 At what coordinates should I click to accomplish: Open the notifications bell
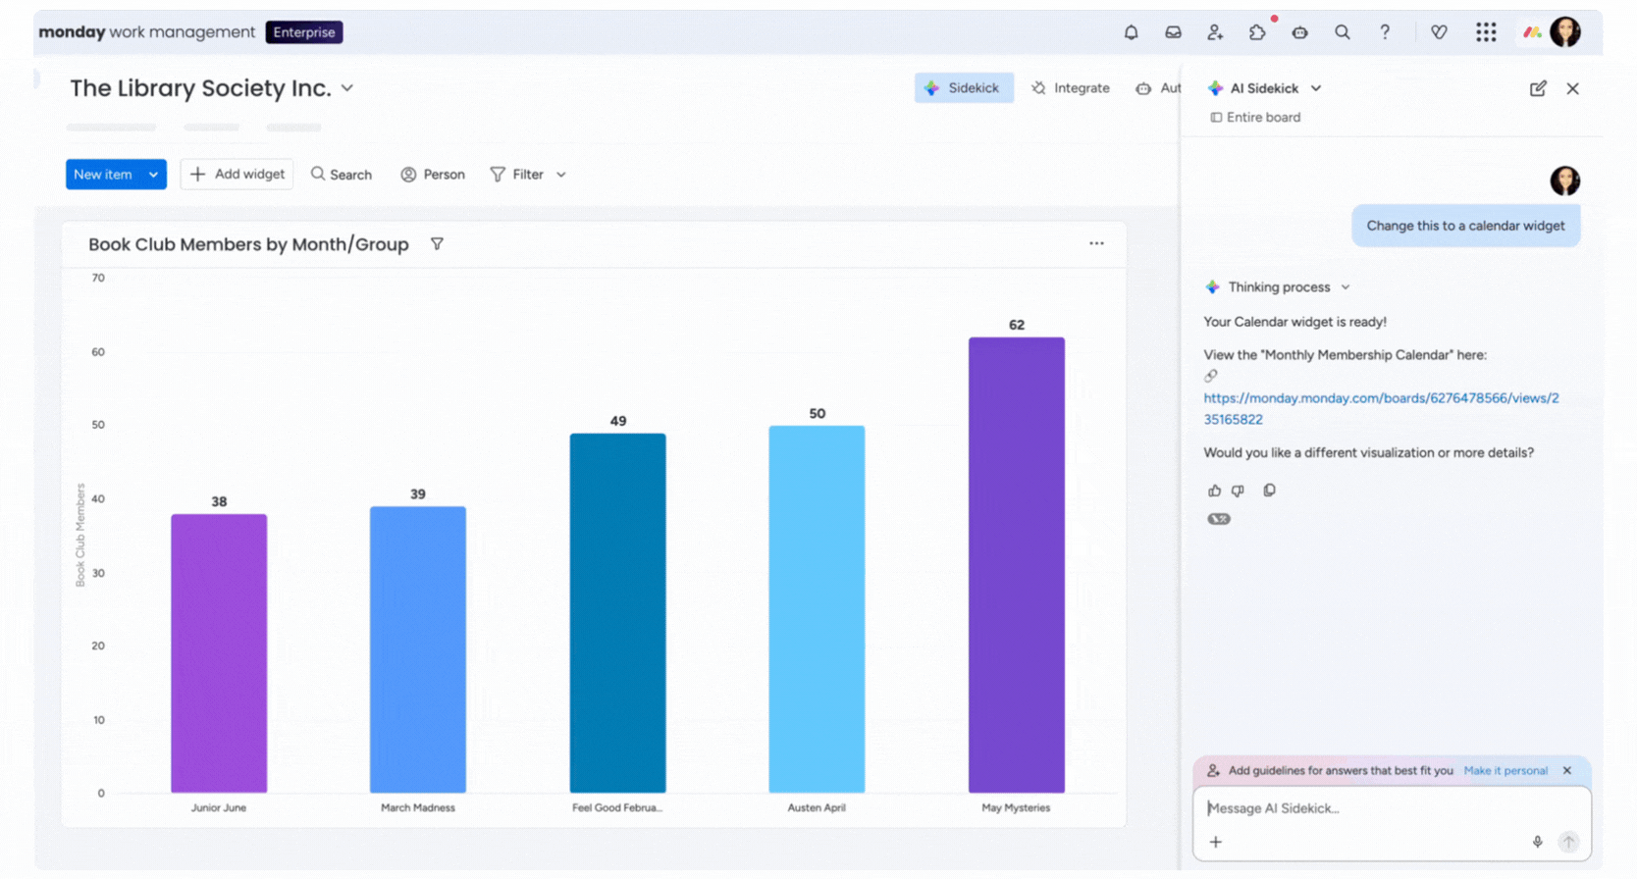[1131, 32]
